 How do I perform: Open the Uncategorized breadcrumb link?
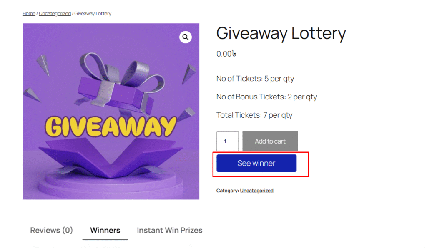(55, 13)
